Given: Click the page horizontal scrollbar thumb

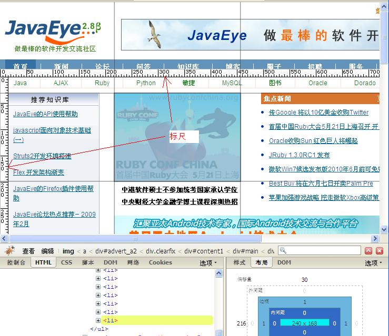Looking at the screenshot, I should [135, 239].
